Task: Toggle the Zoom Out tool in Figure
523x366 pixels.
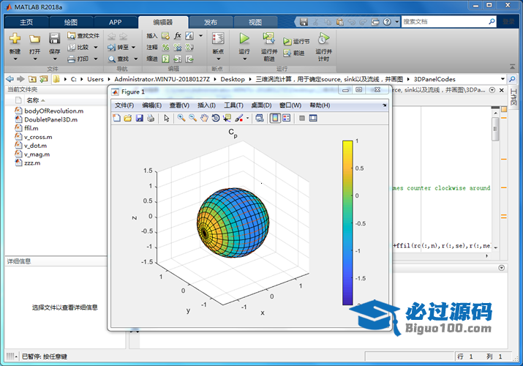Action: [193, 118]
